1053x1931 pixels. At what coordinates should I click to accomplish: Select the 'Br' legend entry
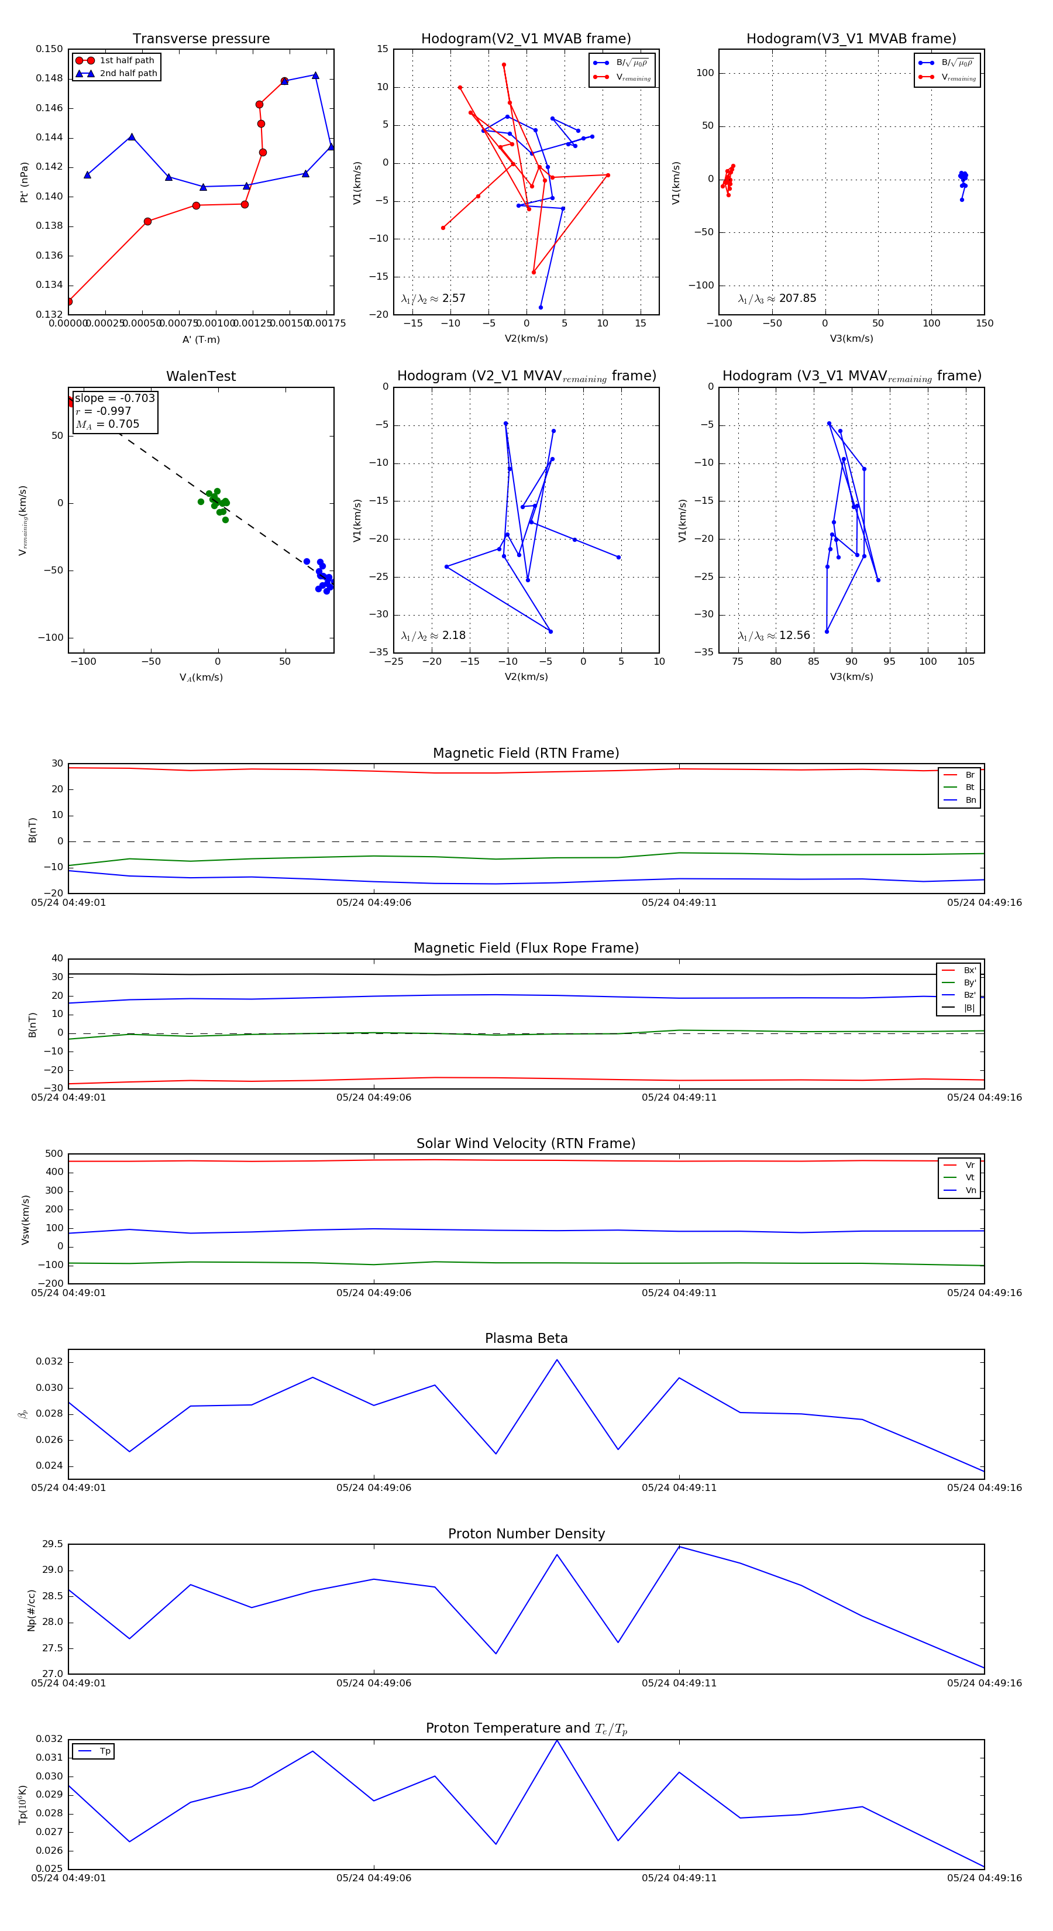click(959, 775)
